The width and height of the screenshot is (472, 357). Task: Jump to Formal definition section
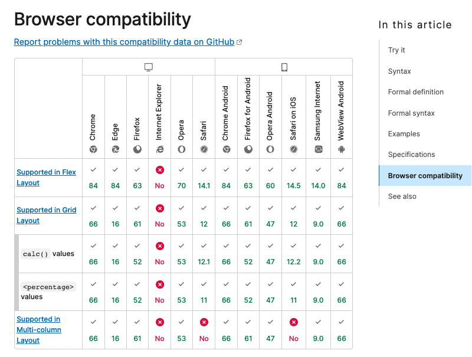pos(416,92)
